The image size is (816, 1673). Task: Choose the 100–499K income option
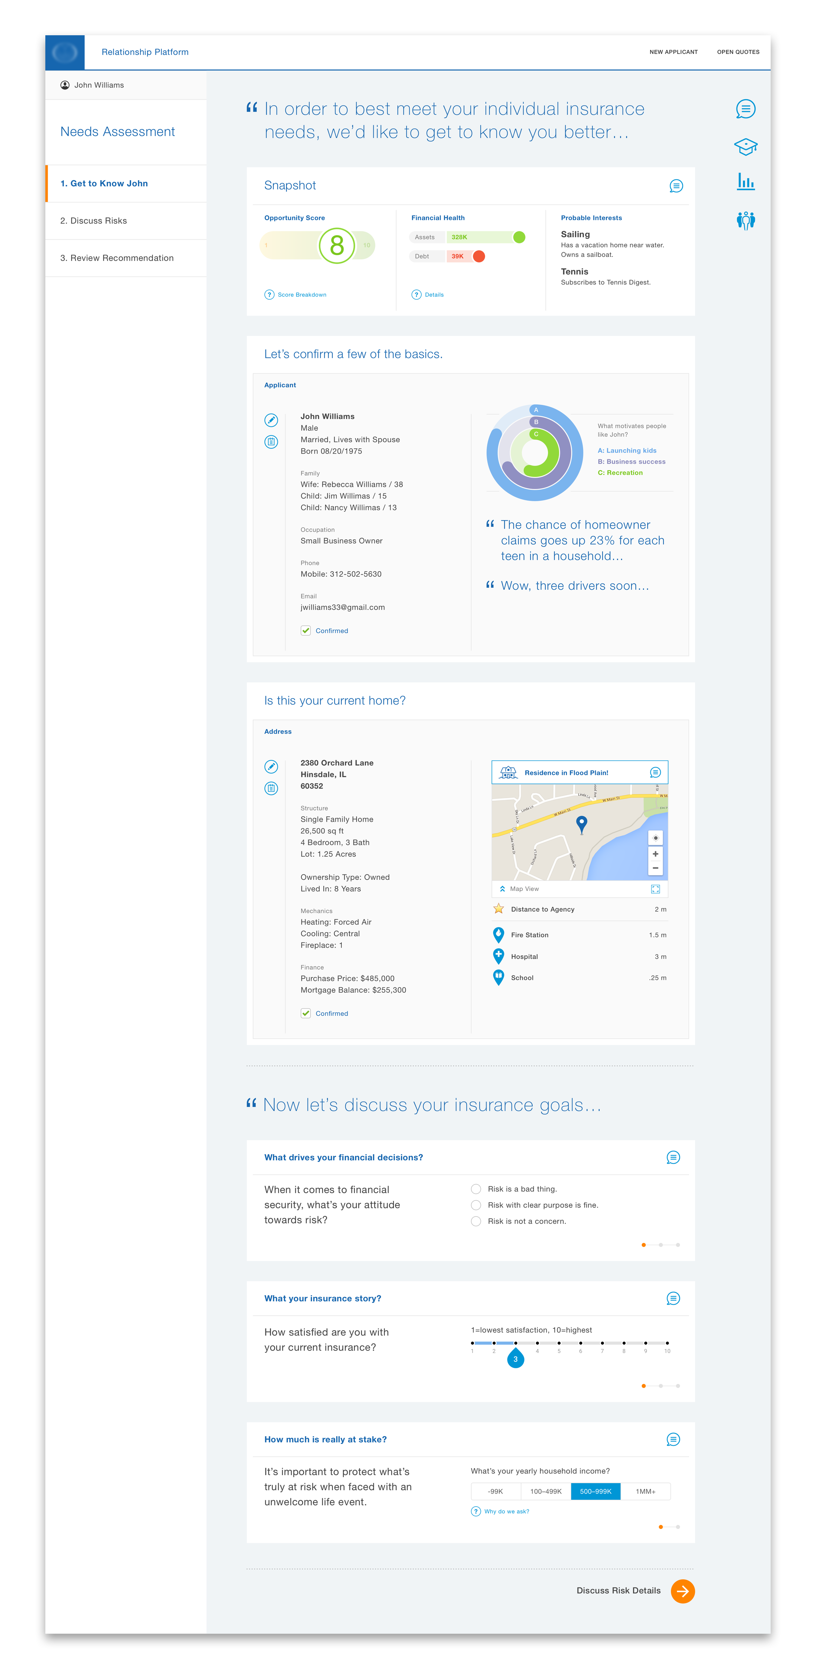click(546, 1492)
